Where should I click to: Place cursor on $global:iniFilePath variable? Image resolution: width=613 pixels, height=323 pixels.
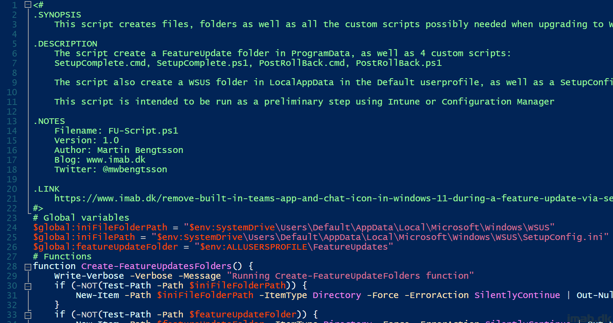pyautogui.click(x=84, y=237)
